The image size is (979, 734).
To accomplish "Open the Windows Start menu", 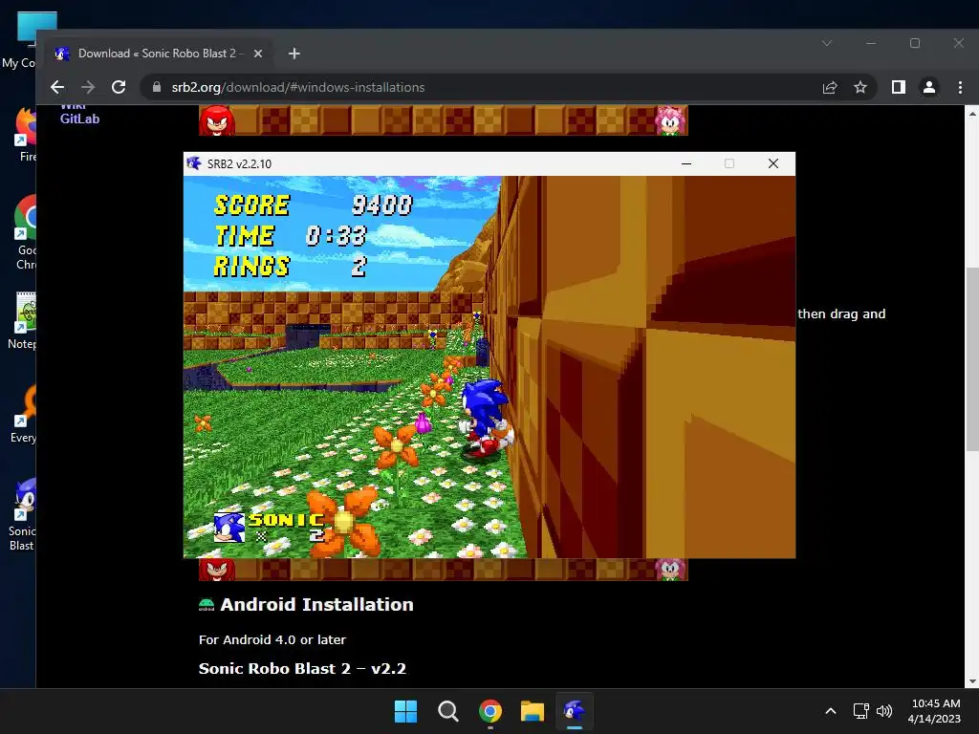I will (x=405, y=711).
